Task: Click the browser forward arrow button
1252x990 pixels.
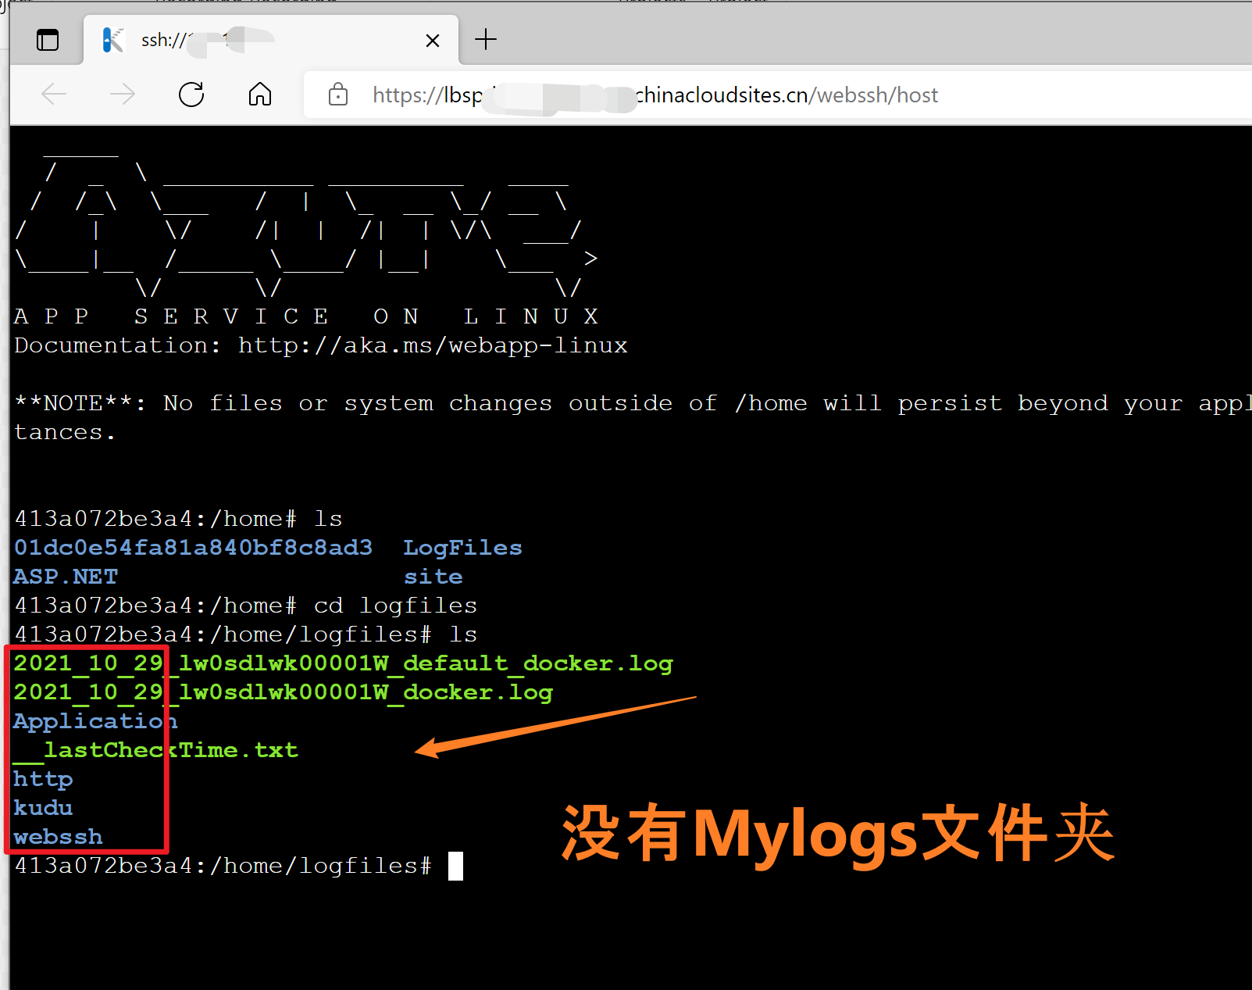Action: click(123, 95)
